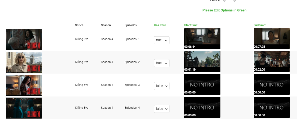The height and width of the screenshot is (124, 297).
Task: Click end time frame 00:02:00
Action: (272, 62)
